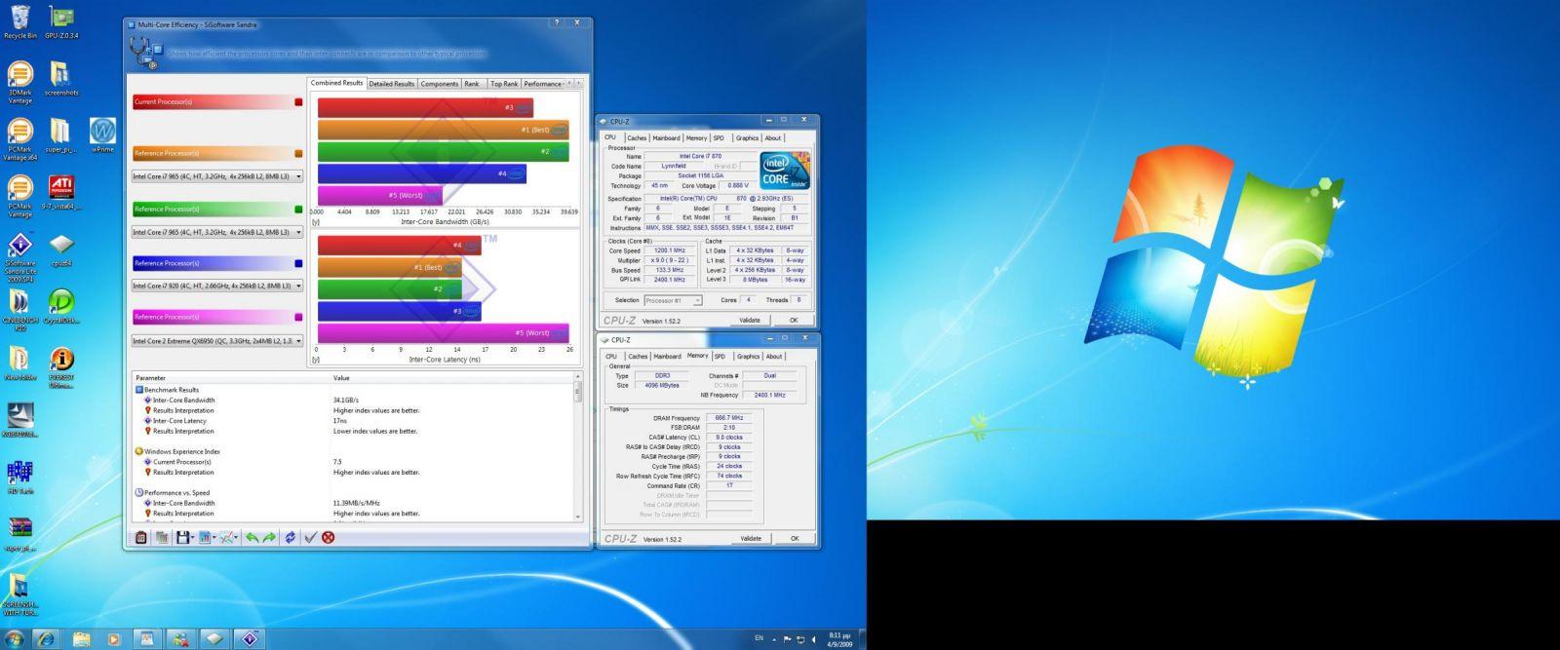Image resolution: width=1560 pixels, height=650 pixels.
Task: Expand the Core 2 Extreme QX6950 reference dropdown
Action: pos(217,341)
